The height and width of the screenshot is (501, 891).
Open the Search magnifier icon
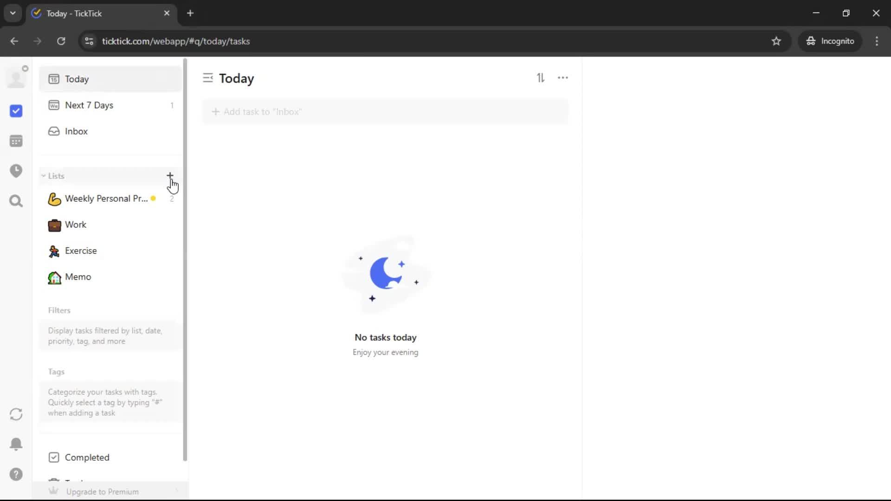(x=16, y=201)
